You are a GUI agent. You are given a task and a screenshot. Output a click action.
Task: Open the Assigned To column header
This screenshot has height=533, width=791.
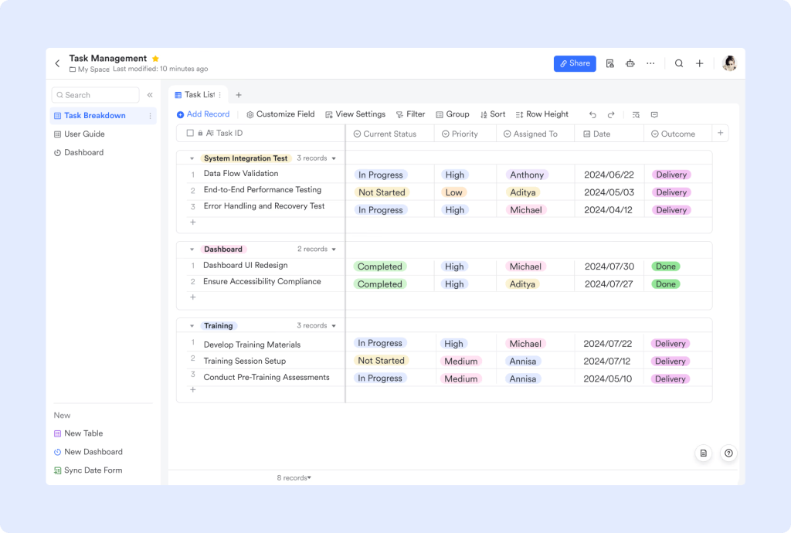[535, 134]
